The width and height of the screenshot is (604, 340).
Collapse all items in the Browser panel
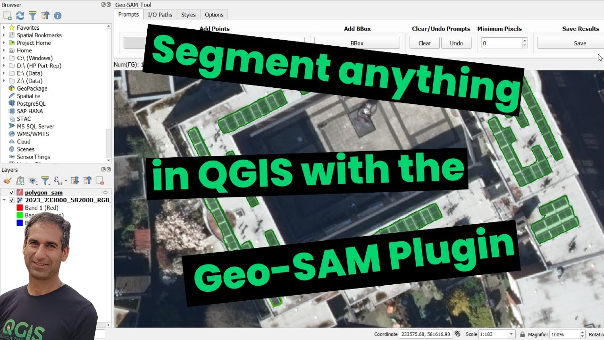pyautogui.click(x=45, y=16)
